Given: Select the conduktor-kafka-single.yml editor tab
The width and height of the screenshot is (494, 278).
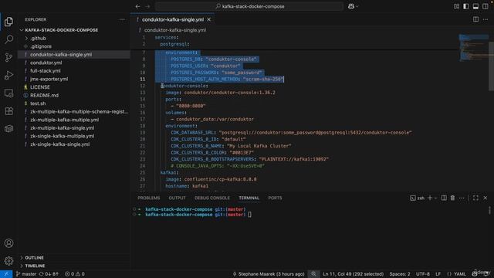Looking at the screenshot, I should (x=172, y=19).
